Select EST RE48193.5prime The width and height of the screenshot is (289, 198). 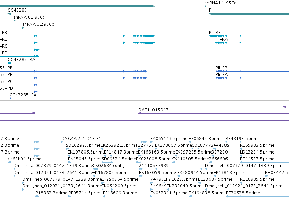[242, 139]
